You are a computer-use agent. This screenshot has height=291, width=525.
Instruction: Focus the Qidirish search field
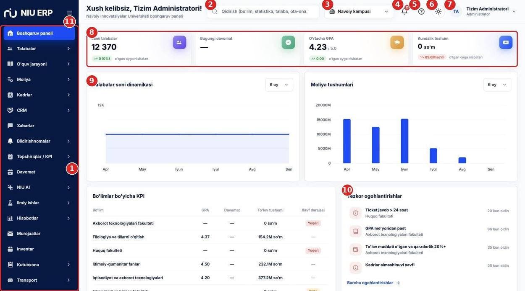click(263, 11)
